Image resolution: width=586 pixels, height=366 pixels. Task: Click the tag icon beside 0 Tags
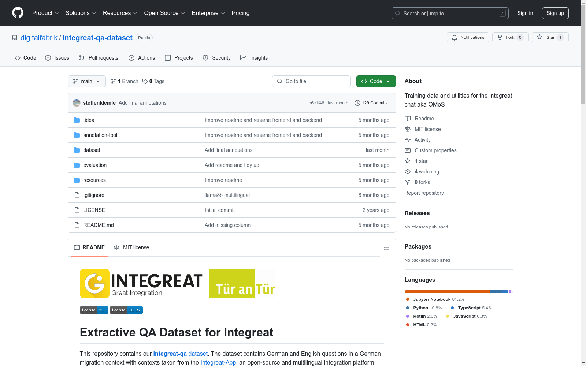(x=145, y=81)
